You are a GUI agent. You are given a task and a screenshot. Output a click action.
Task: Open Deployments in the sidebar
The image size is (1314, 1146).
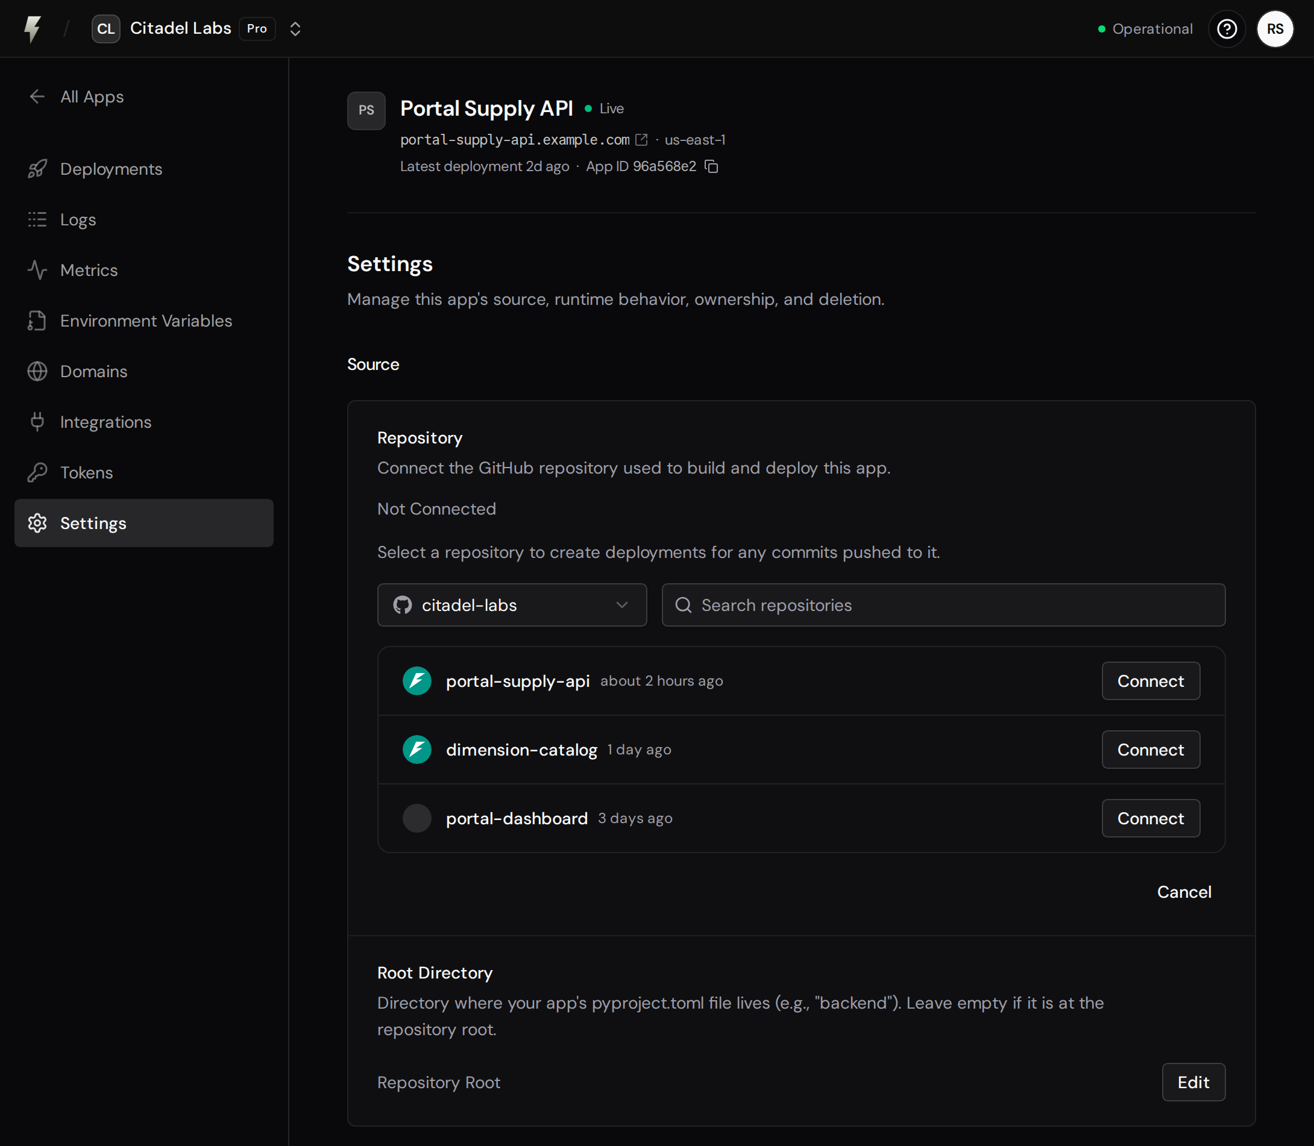tap(144, 169)
